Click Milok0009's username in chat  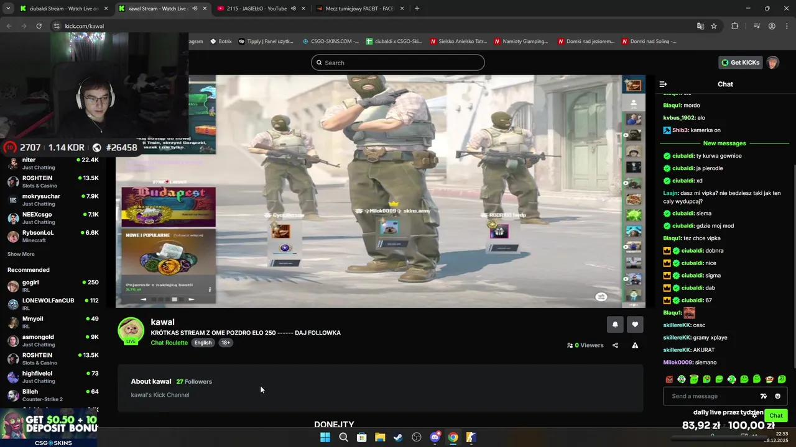point(678,363)
